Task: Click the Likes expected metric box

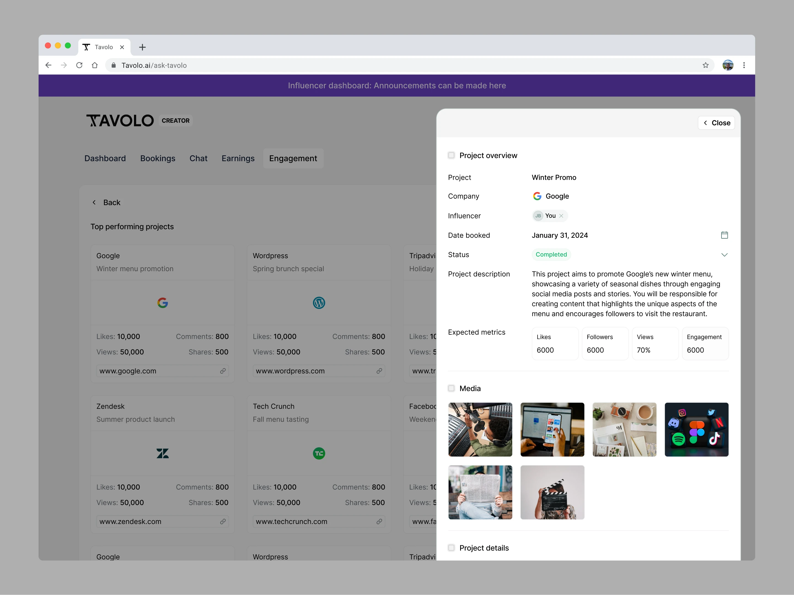Action: [555, 343]
